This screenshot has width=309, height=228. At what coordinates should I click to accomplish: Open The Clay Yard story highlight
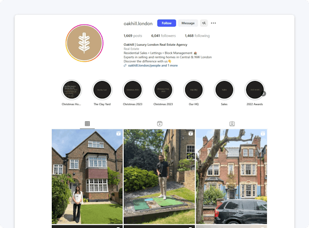click(x=102, y=90)
